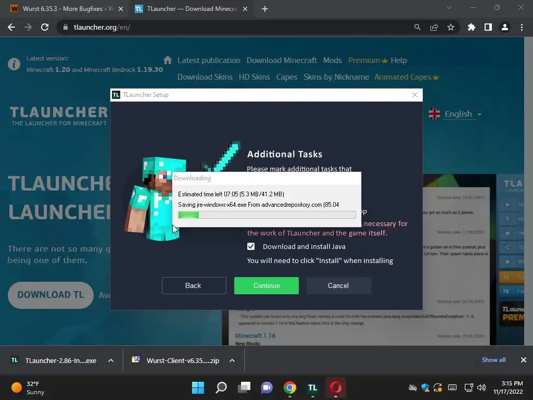The image size is (533, 400).
Task: Click Back in TLauncher Setup
Action: [194, 285]
